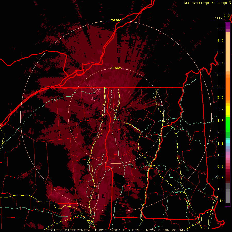Click the 1.0 value on the color scale
232x232 pixels.
[220, 155]
